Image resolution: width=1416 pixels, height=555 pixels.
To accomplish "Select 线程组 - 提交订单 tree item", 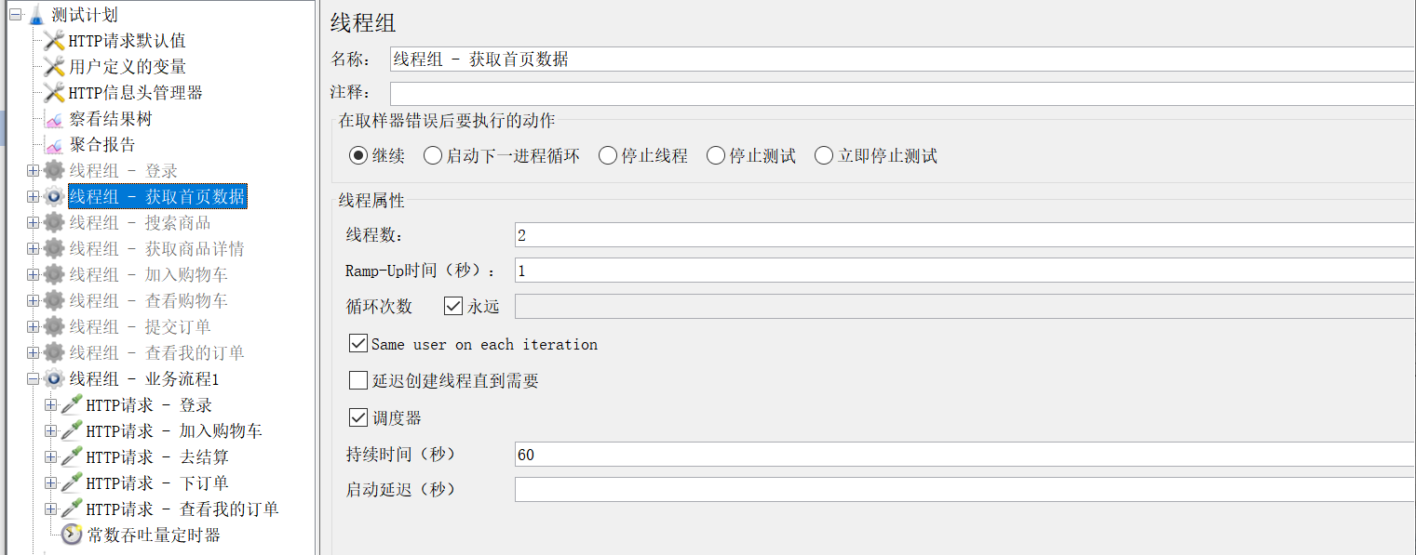I will tap(140, 327).
